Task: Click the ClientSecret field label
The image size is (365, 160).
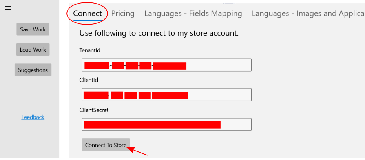Action: (x=94, y=110)
